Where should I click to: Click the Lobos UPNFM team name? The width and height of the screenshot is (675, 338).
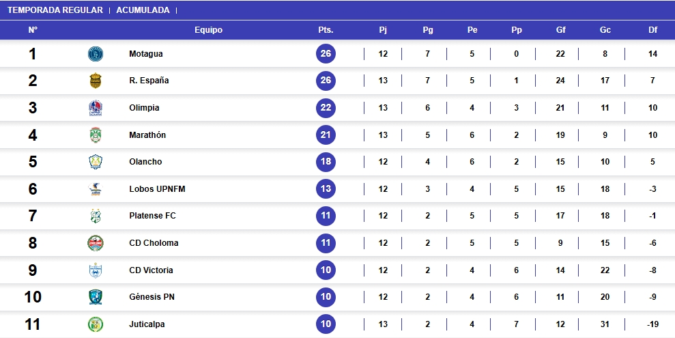tap(157, 189)
